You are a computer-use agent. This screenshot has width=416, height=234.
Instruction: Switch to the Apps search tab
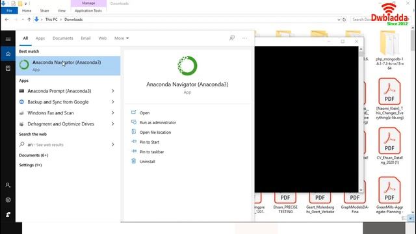(40, 38)
